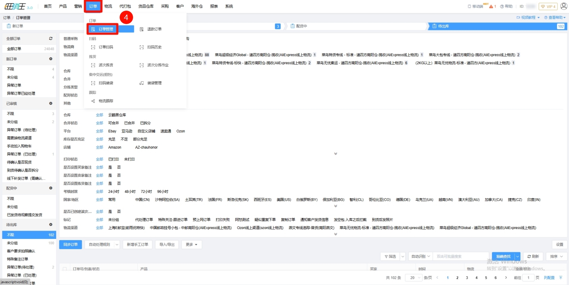Tick the select-all checkbox in table header
569x285 pixels.
click(x=65, y=269)
